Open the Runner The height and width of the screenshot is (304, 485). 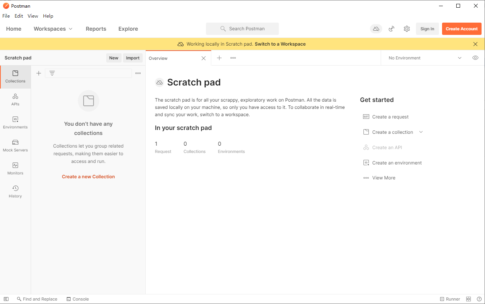[x=450, y=299]
